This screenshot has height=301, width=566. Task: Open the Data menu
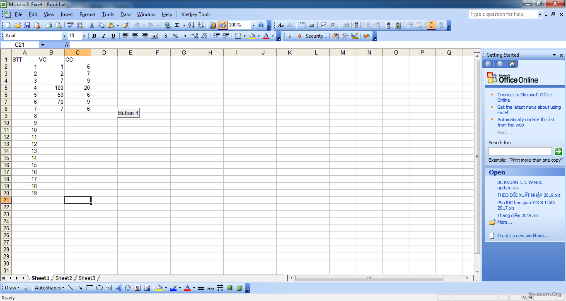[126, 14]
